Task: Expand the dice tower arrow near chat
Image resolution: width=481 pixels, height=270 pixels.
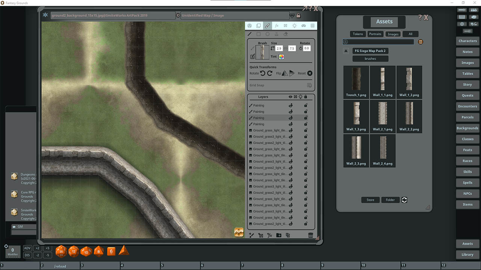Action: coord(124,250)
